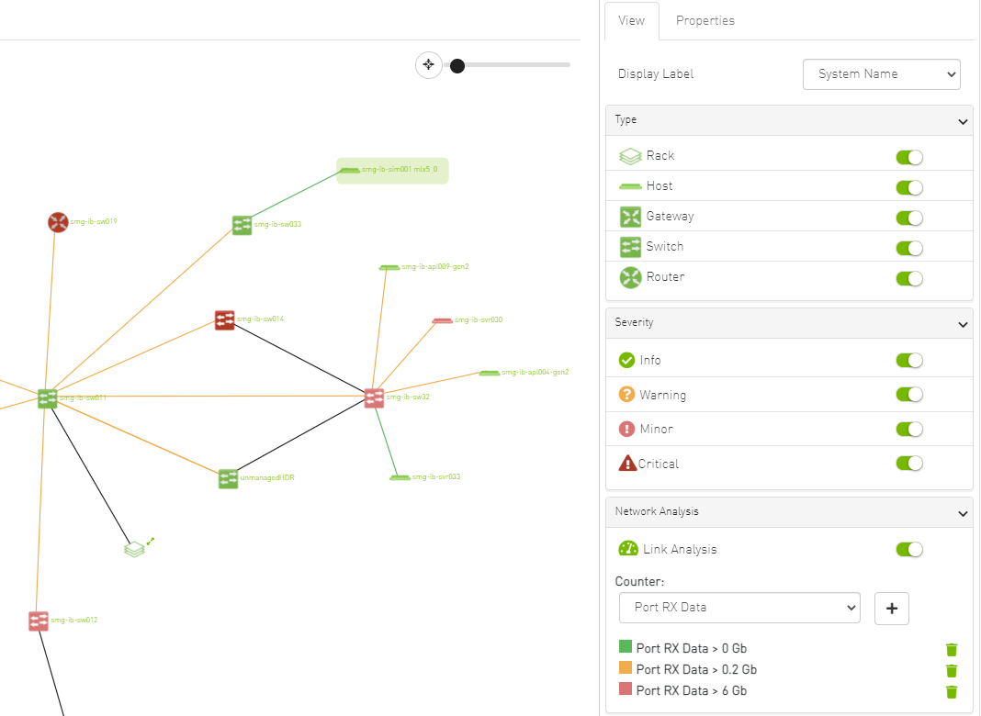Switch to the Properties tab
The height and width of the screenshot is (716, 981).
(705, 20)
